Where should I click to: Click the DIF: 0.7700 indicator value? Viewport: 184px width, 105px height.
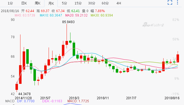point(26,101)
